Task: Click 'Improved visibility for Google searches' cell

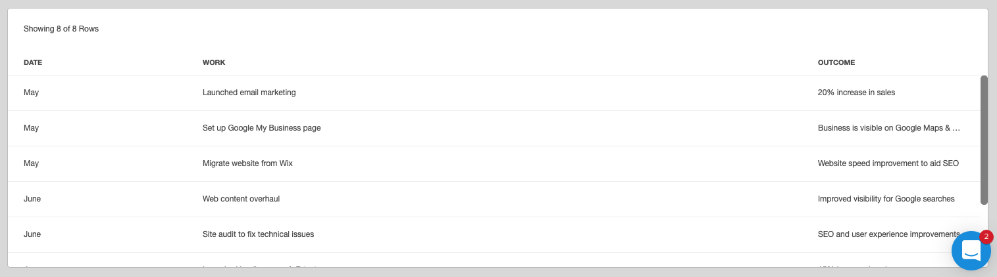Action: 886,199
